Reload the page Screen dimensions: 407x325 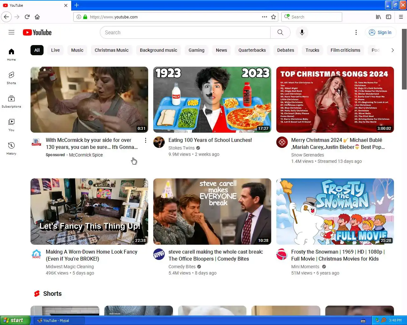[x=27, y=17]
